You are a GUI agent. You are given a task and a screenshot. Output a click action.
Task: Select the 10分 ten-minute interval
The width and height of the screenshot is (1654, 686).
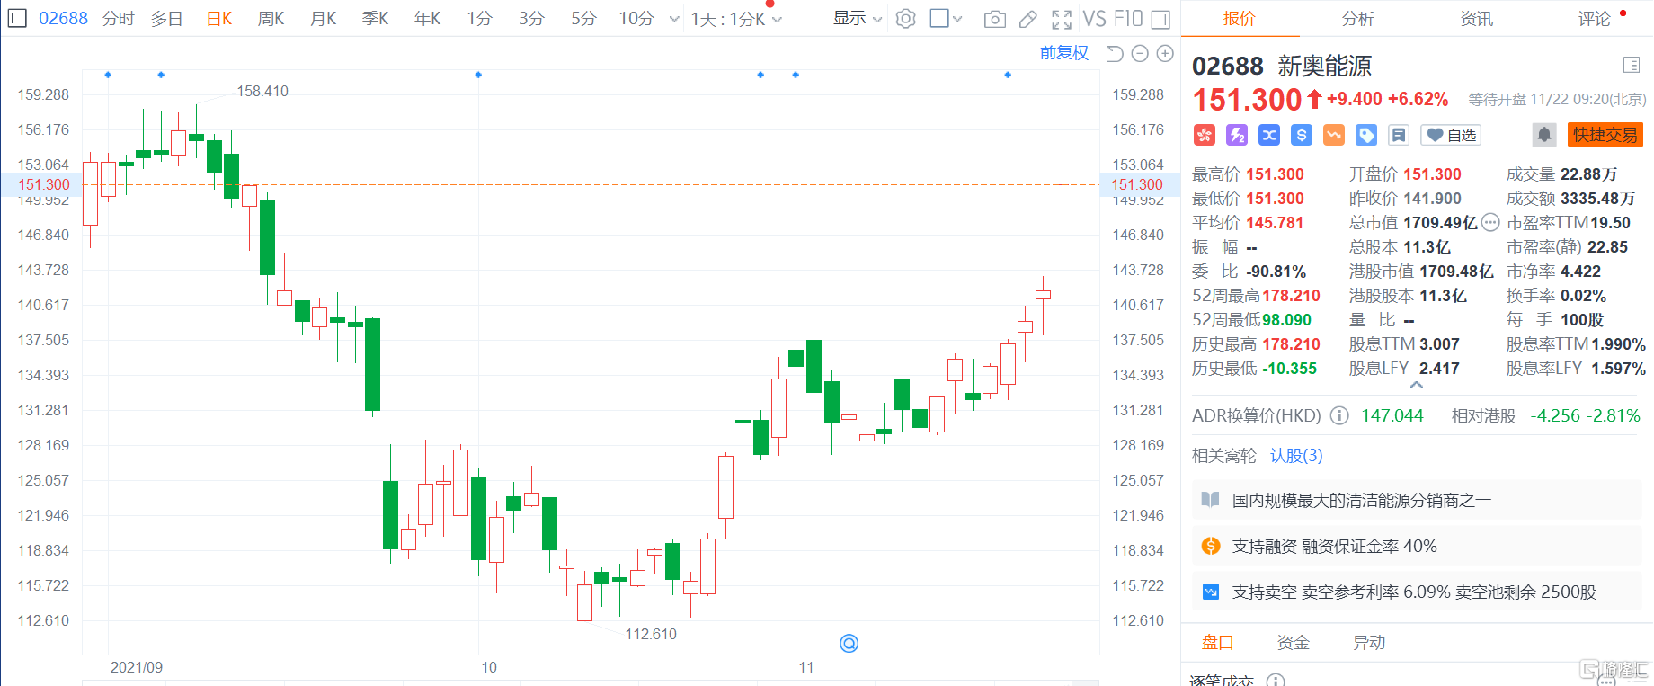[x=636, y=18]
